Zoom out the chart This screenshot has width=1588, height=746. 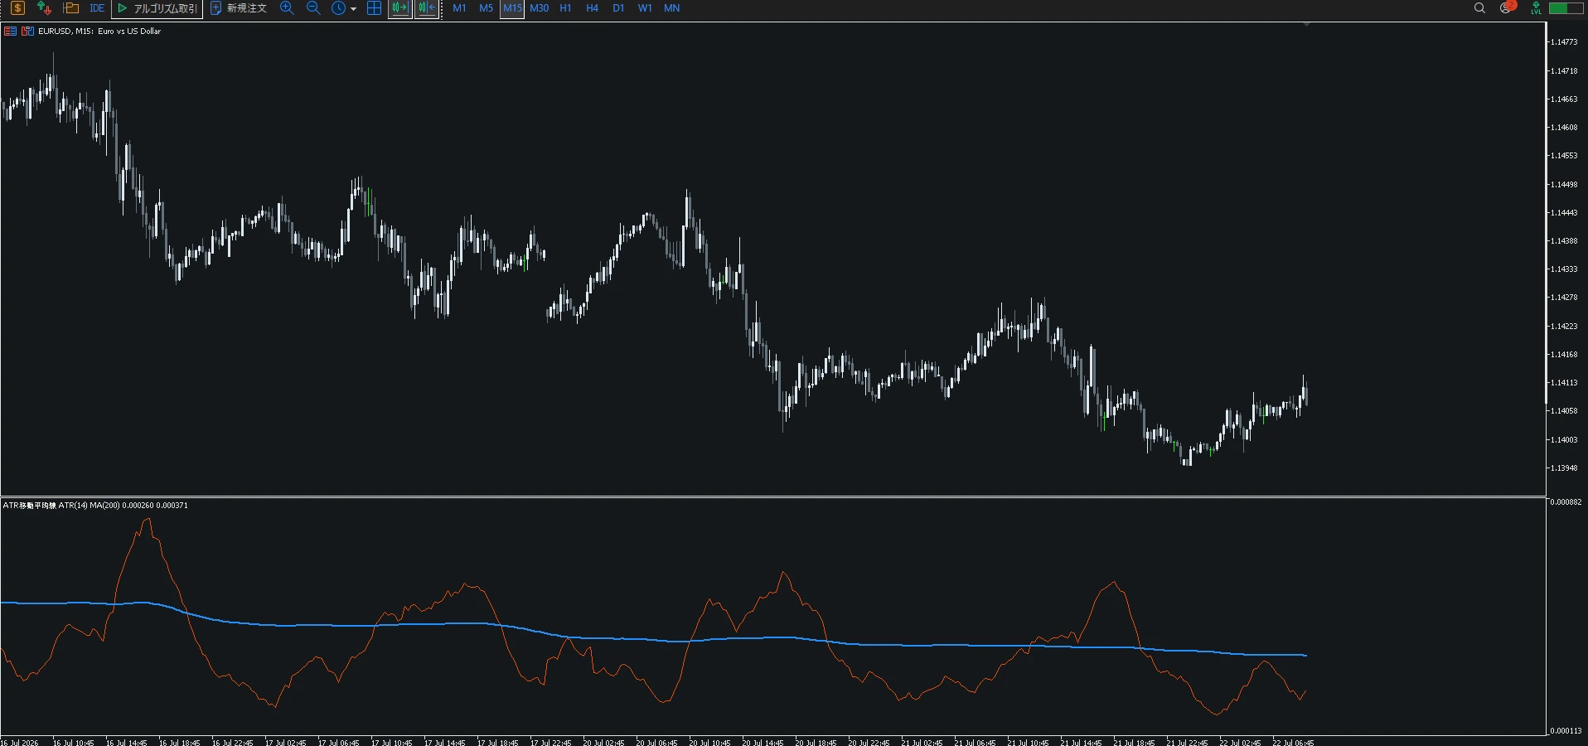pos(313,8)
